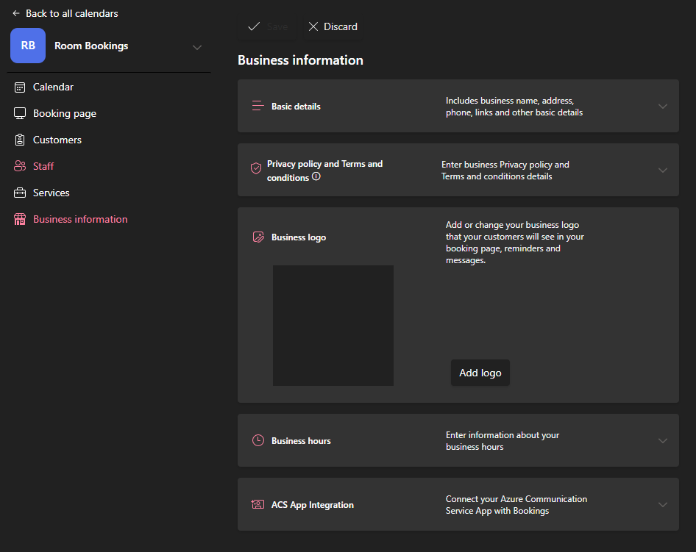This screenshot has height=552, width=696.
Task: Open the Room Bookings calendar dropdown
Action: pyautogui.click(x=196, y=47)
